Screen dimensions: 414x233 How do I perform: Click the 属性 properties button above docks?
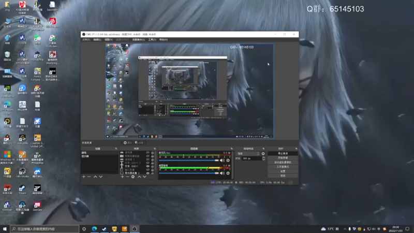pos(127,143)
